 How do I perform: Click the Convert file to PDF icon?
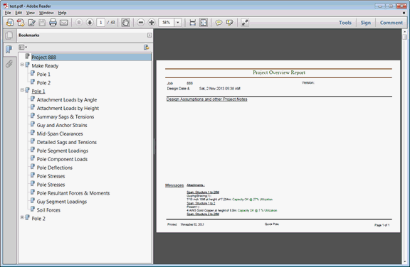click(x=21, y=23)
